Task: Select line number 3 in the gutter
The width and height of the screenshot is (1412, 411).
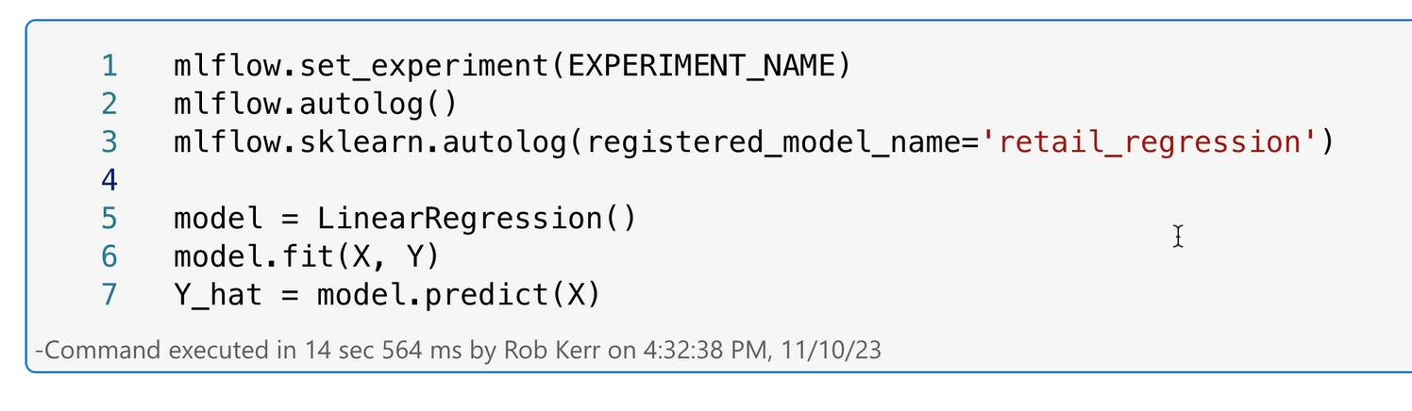Action: pyautogui.click(x=109, y=142)
